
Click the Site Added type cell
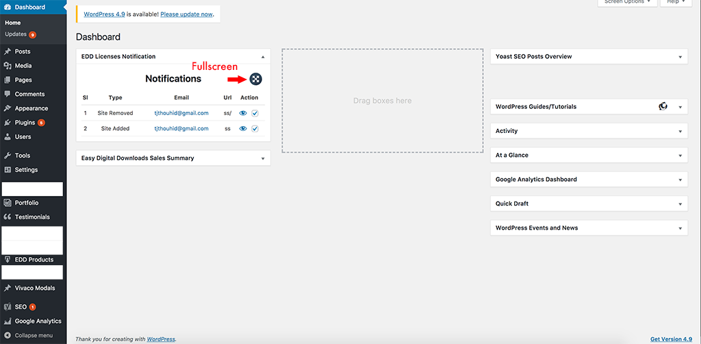point(115,128)
